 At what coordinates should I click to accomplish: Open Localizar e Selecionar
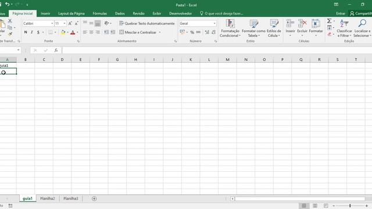[362, 28]
